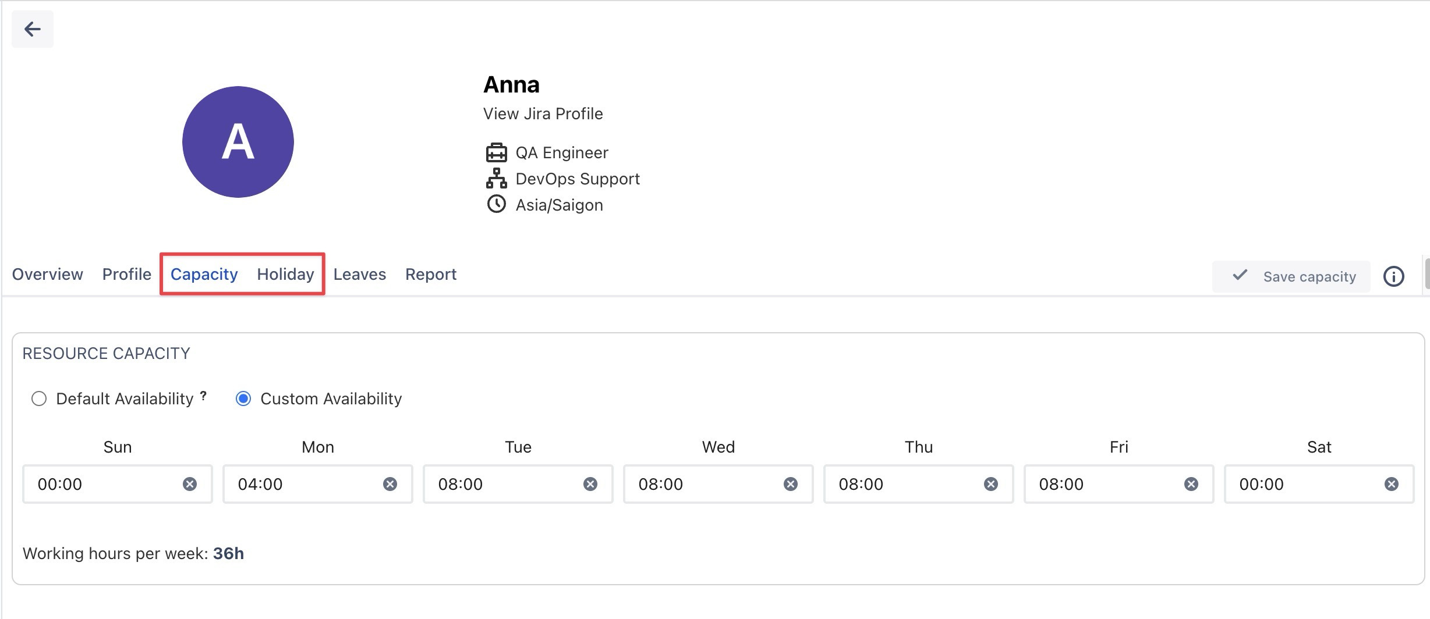Clear the Tuesday hours with X icon
Image resolution: width=1430 pixels, height=619 pixels.
pyautogui.click(x=590, y=484)
